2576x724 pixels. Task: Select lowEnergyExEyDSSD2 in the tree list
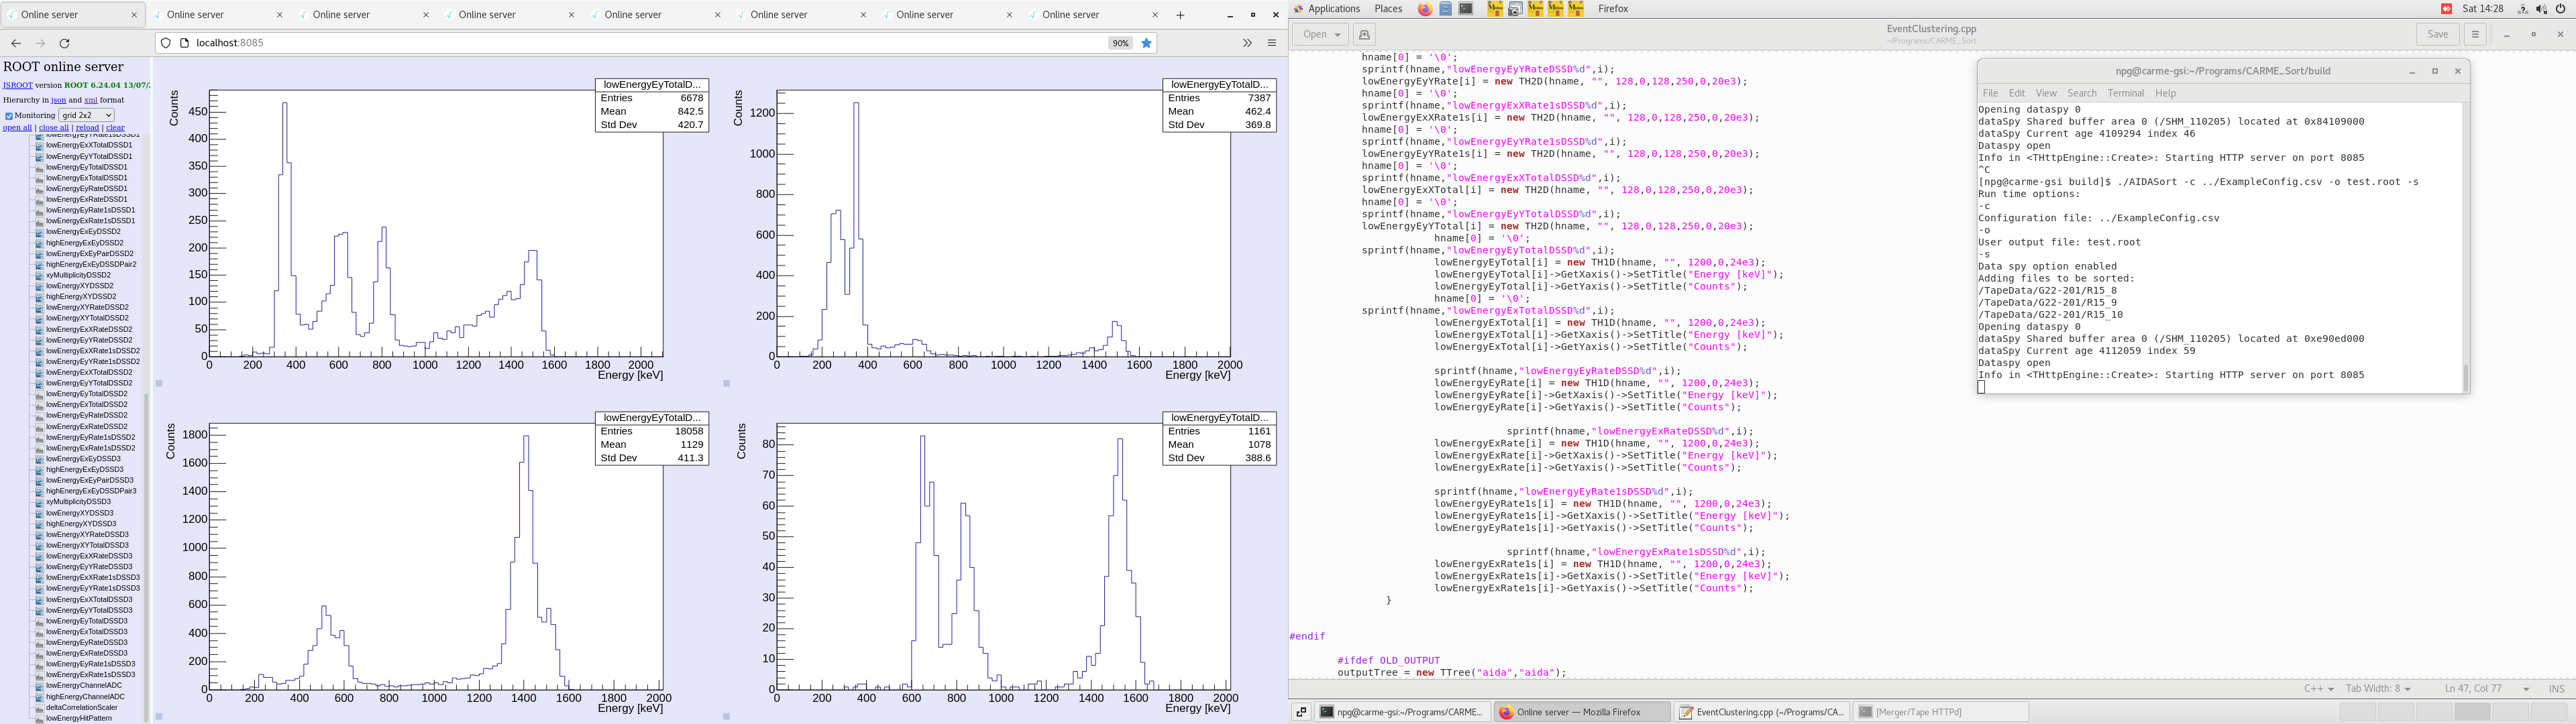(83, 231)
